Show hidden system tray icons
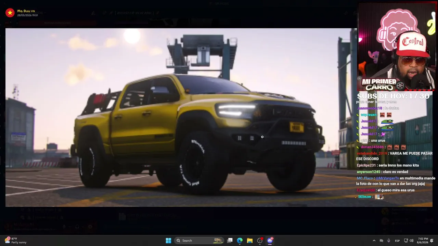The image size is (438, 246). pos(374,241)
